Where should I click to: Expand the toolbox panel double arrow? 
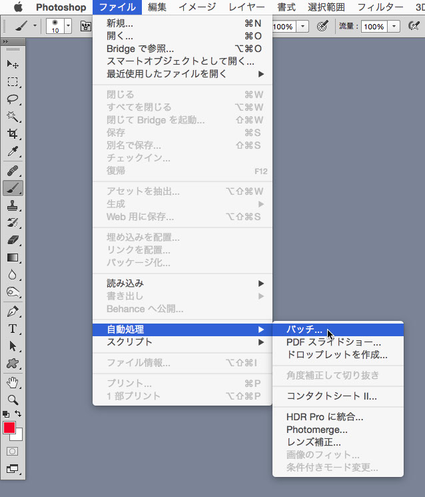(x=5, y=42)
